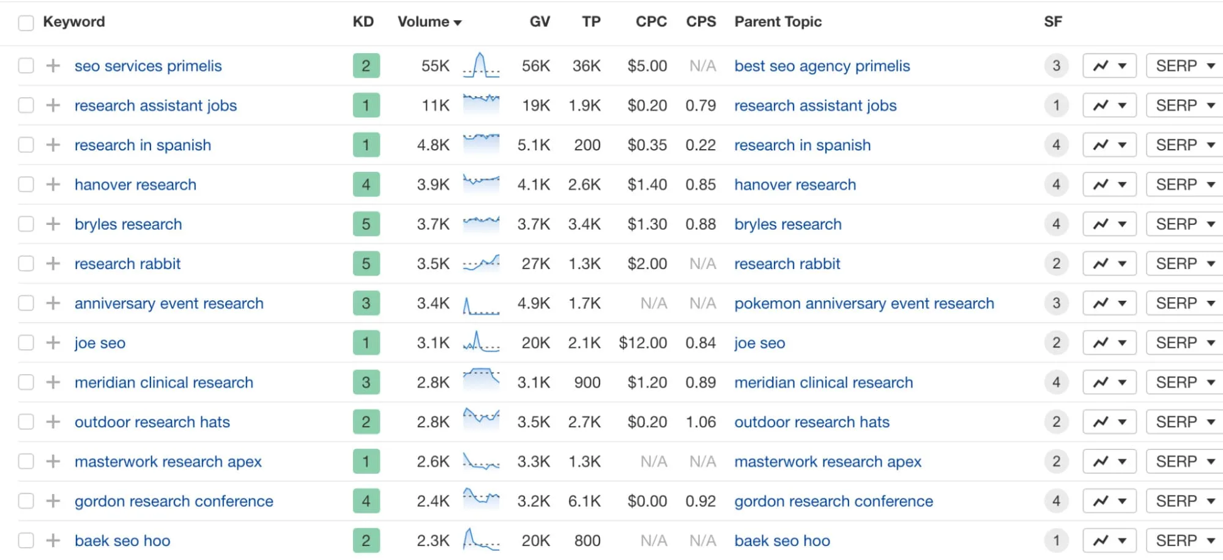Image resolution: width=1223 pixels, height=560 pixels.
Task: Open the keyword "anniversary event research"
Action: (x=169, y=303)
